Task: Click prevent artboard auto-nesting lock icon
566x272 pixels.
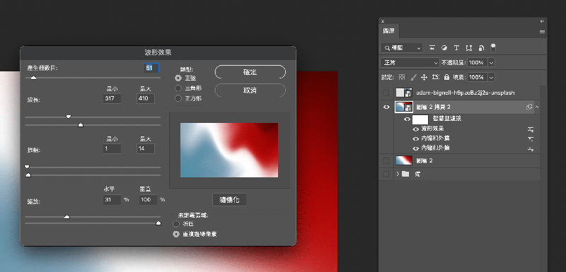Action: point(435,77)
